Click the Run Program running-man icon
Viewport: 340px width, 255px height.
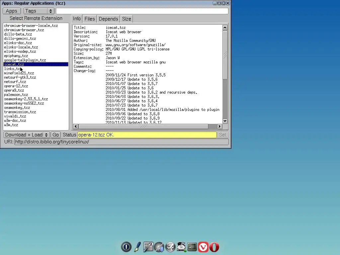point(170,247)
